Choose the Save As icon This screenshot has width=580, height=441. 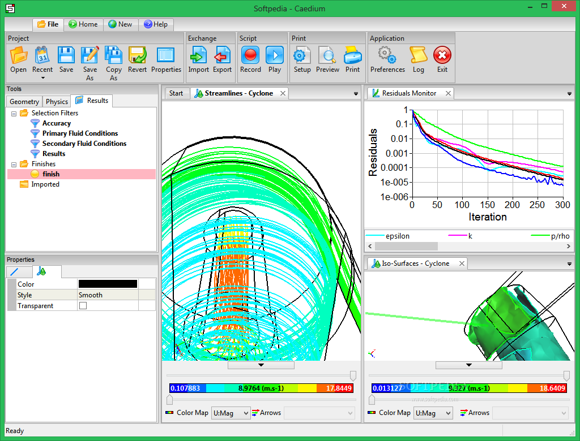coord(90,55)
